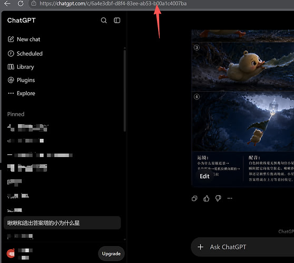Viewport: 294px width, 263px height.
Task: Click the plus icon to add attachments
Action: pos(200,247)
